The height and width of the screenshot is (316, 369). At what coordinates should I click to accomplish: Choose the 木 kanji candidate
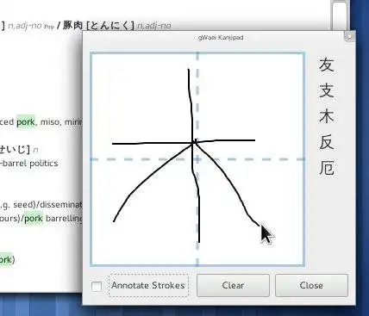pyautogui.click(x=327, y=116)
